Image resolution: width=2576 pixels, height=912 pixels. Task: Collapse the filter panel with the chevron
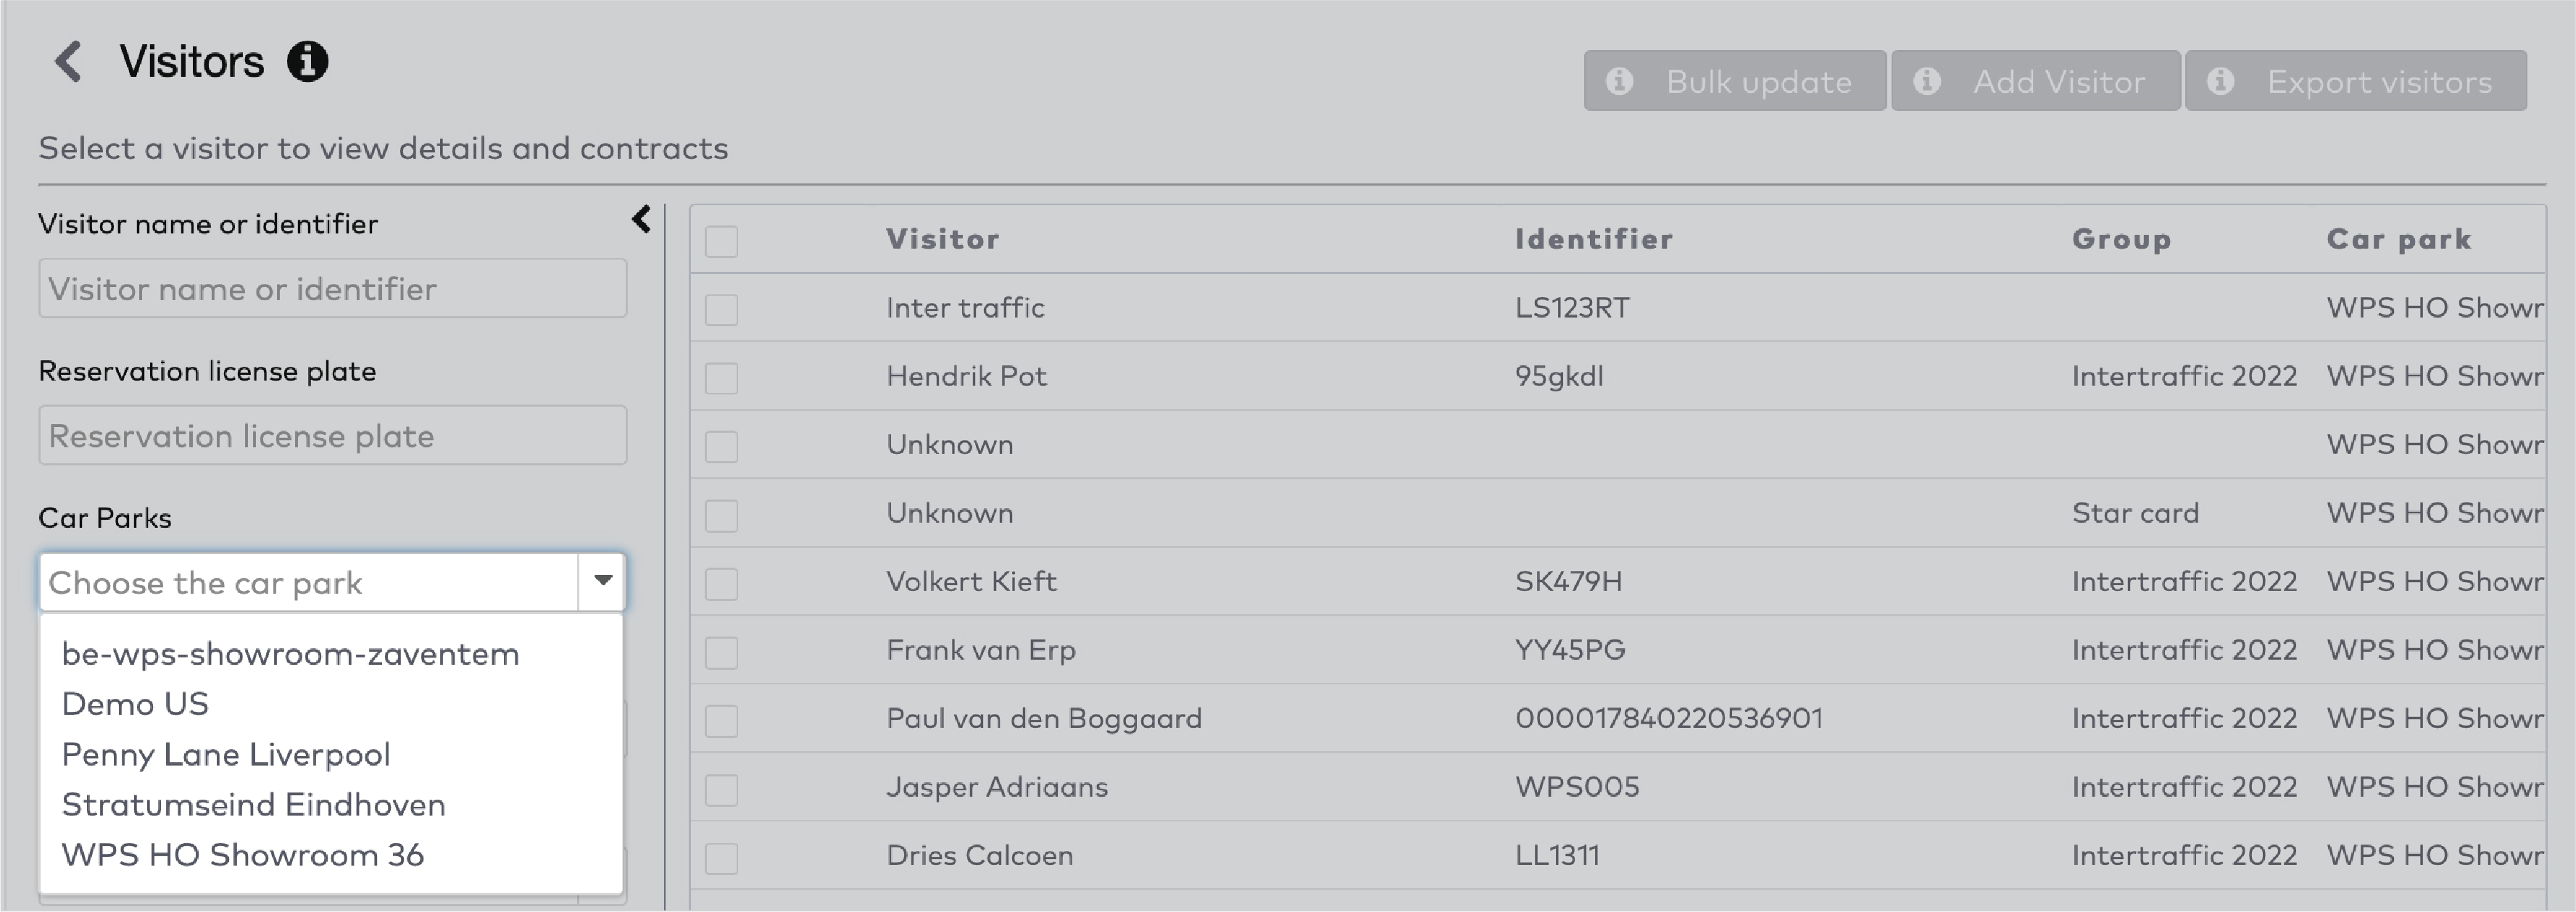pos(641,219)
